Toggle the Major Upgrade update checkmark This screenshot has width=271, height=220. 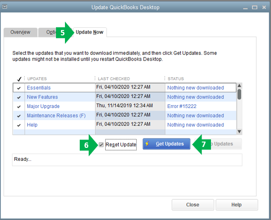(x=19, y=107)
